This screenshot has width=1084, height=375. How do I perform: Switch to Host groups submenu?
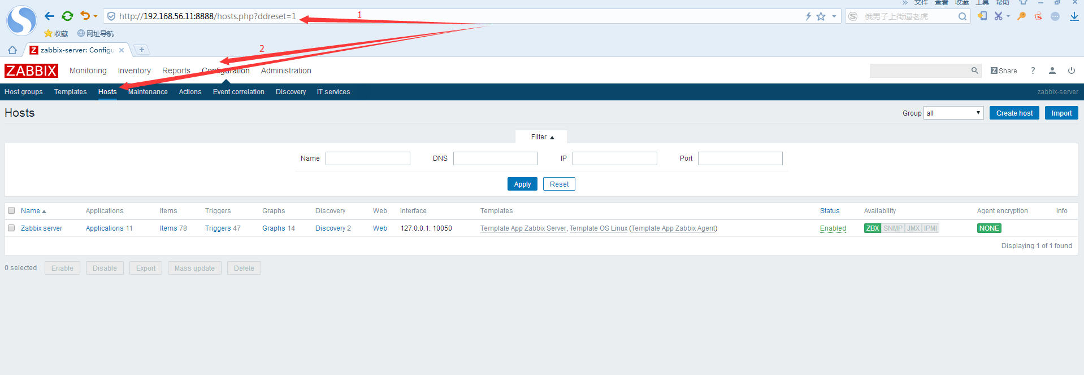pos(24,92)
